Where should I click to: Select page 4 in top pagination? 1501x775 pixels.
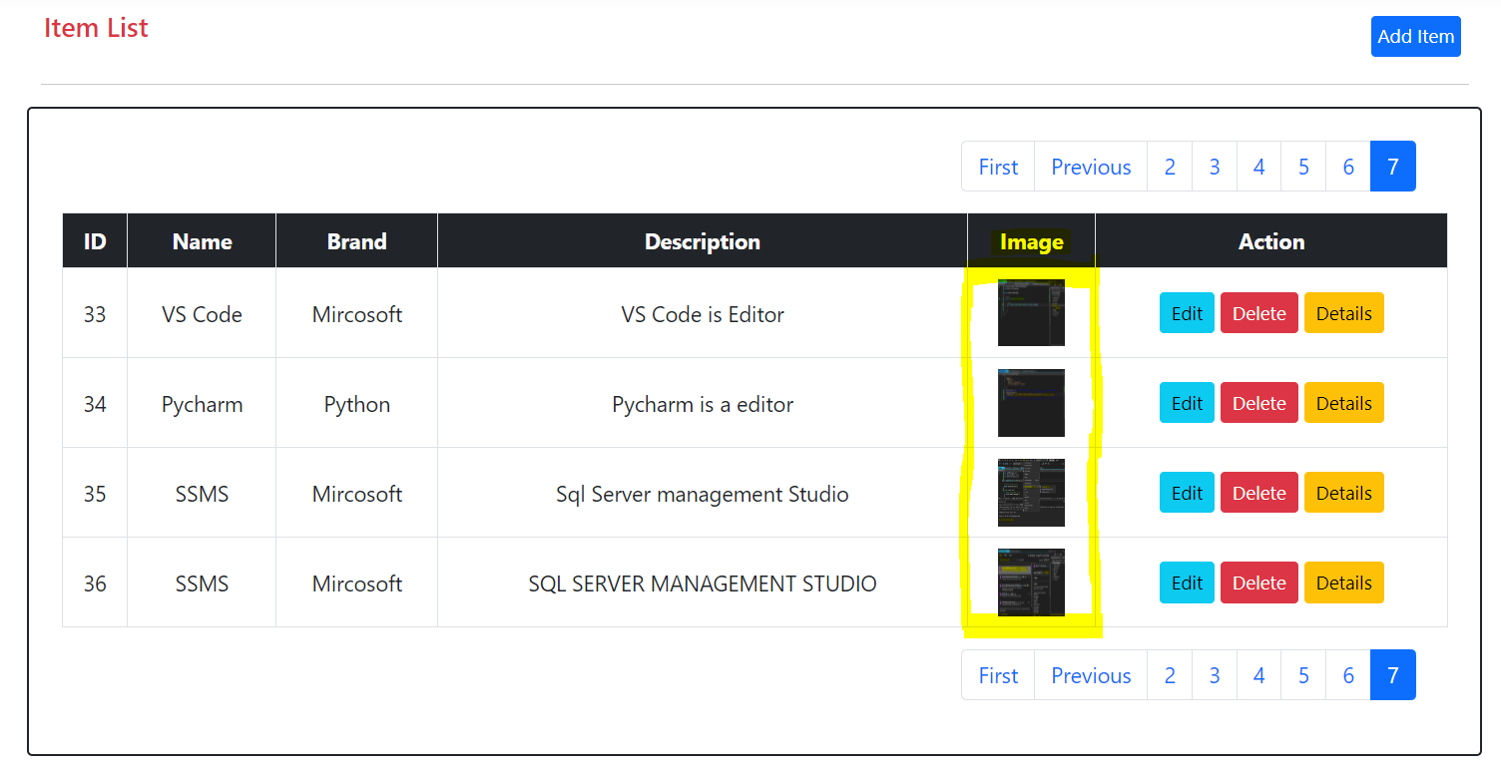tap(1259, 167)
